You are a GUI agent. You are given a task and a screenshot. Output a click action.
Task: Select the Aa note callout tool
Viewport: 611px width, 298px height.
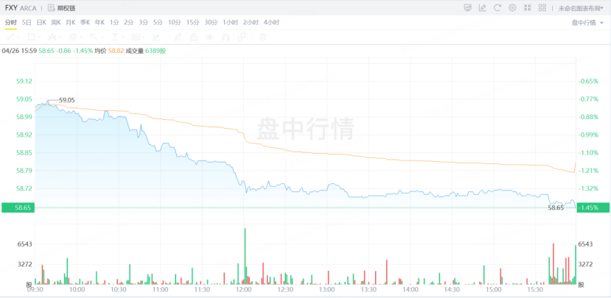[x=136, y=37]
